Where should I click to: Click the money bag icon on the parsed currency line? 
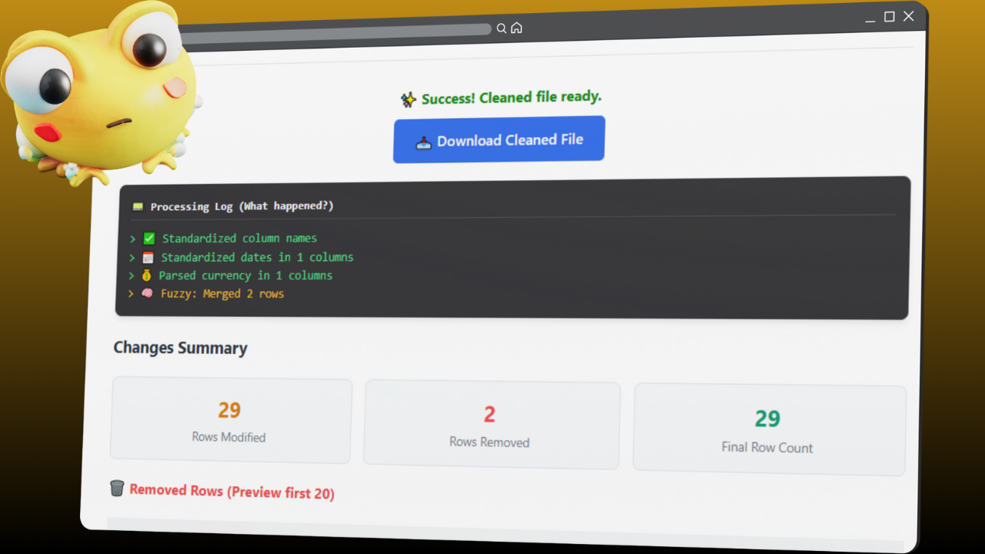pos(147,275)
